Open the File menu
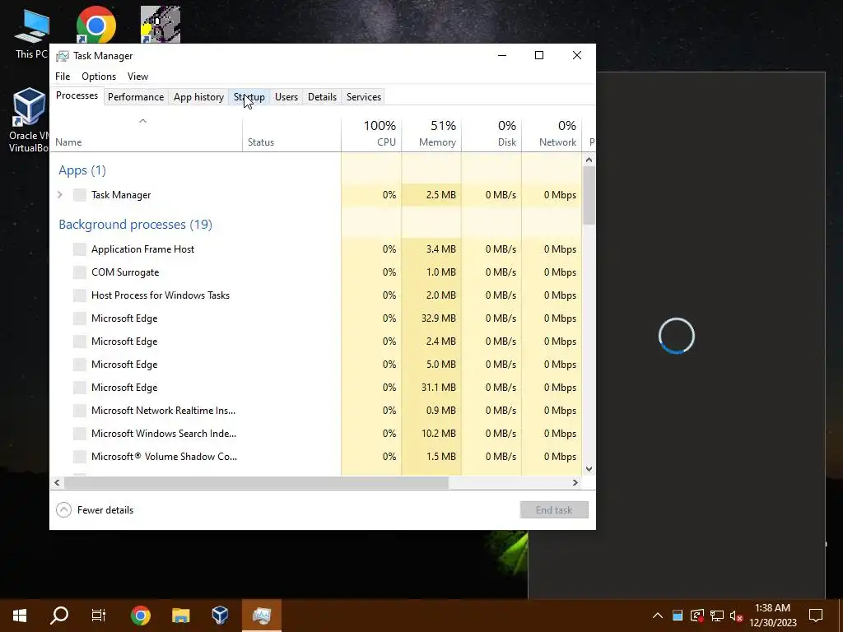843x632 pixels. tap(63, 77)
